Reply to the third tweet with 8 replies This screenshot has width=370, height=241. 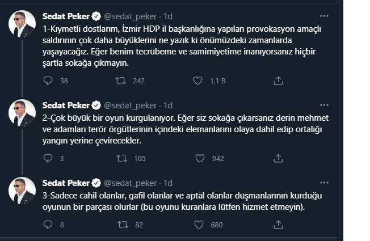pyautogui.click(x=48, y=225)
